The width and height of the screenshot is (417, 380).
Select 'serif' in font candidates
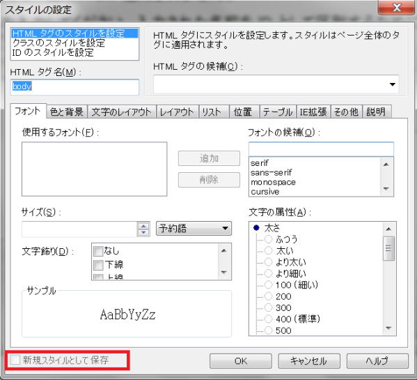click(x=315, y=162)
